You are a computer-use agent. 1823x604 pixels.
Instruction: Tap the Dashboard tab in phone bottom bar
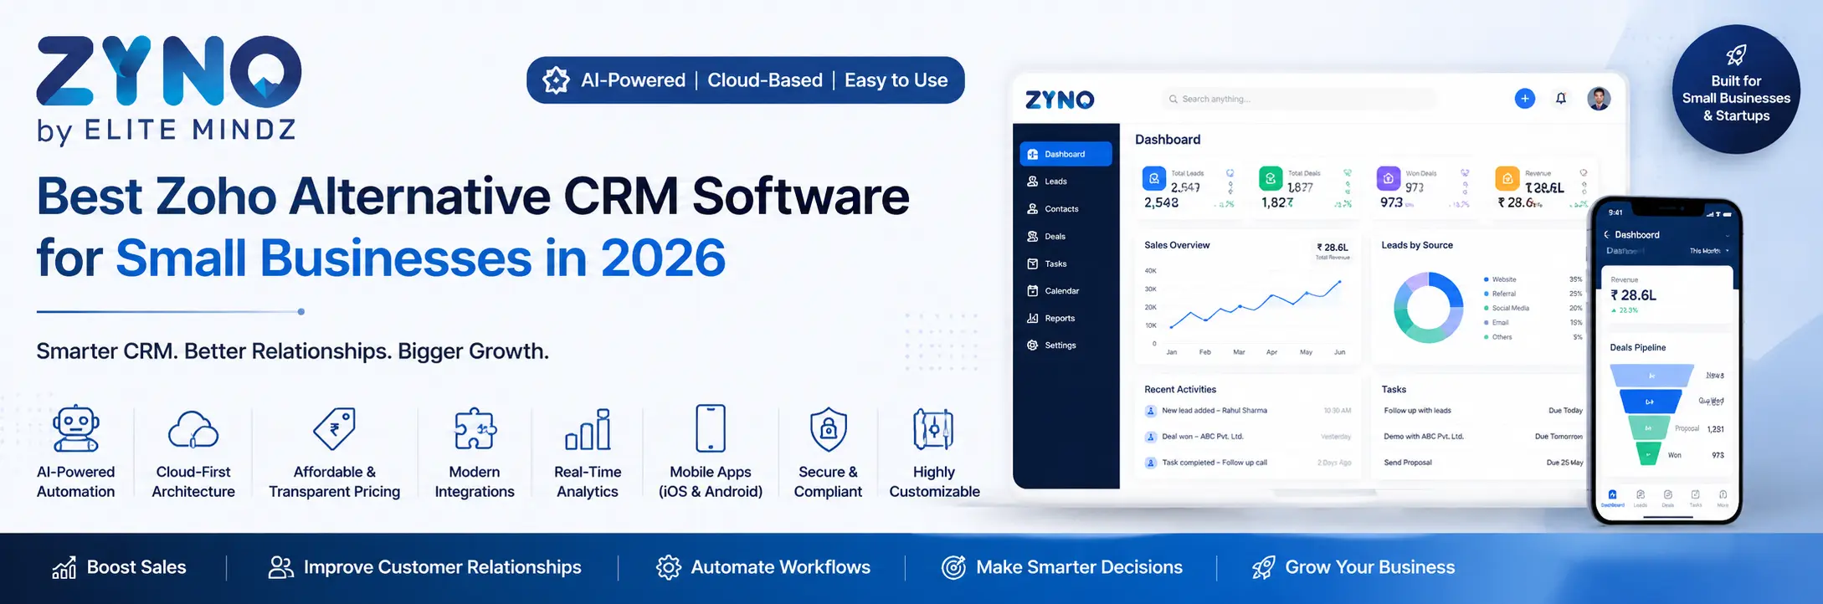coord(1613,499)
